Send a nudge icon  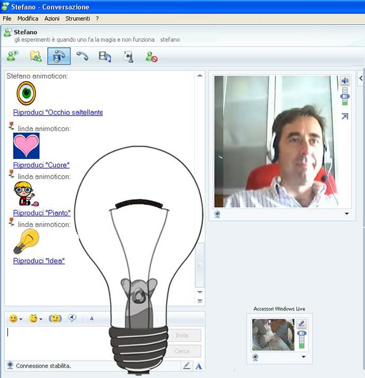pyautogui.click(x=55, y=319)
